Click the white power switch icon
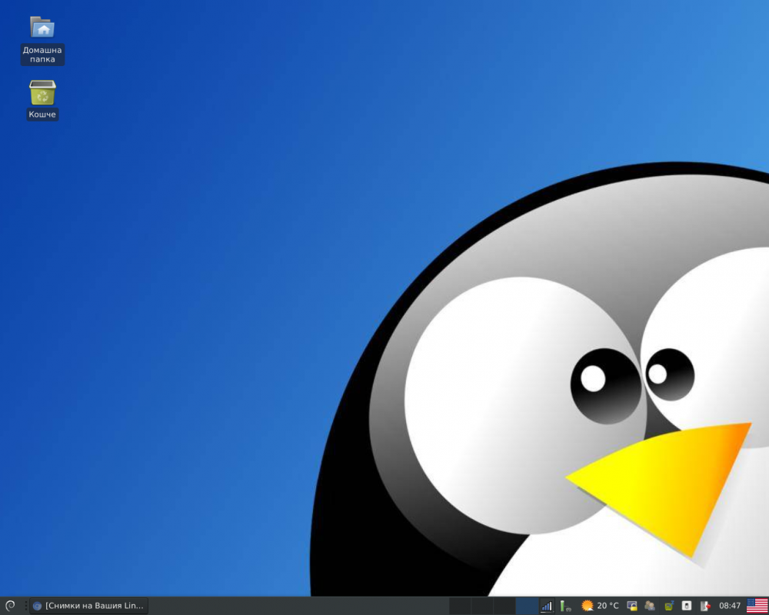The height and width of the screenshot is (615, 769). (x=687, y=606)
